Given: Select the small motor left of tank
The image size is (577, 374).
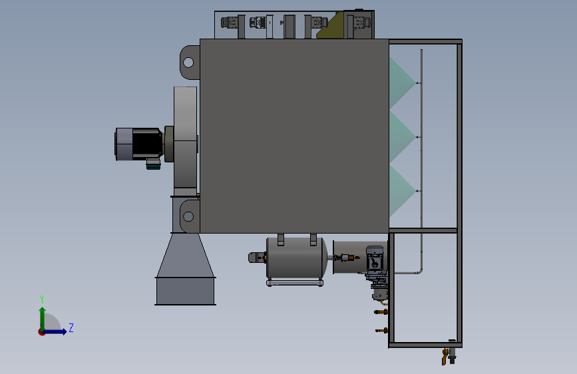Looking at the screenshot, I should point(257,258).
